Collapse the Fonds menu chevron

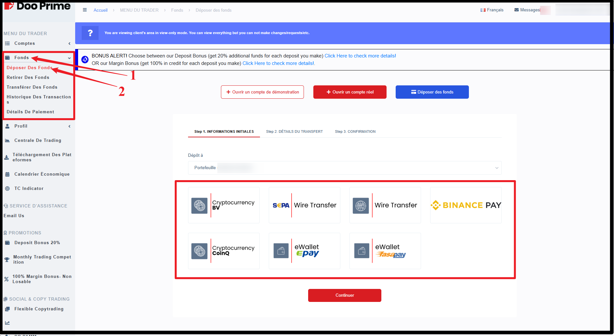click(69, 58)
